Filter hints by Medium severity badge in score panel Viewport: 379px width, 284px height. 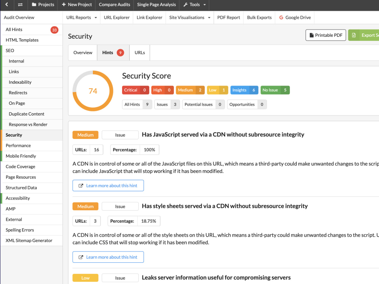[x=190, y=90]
